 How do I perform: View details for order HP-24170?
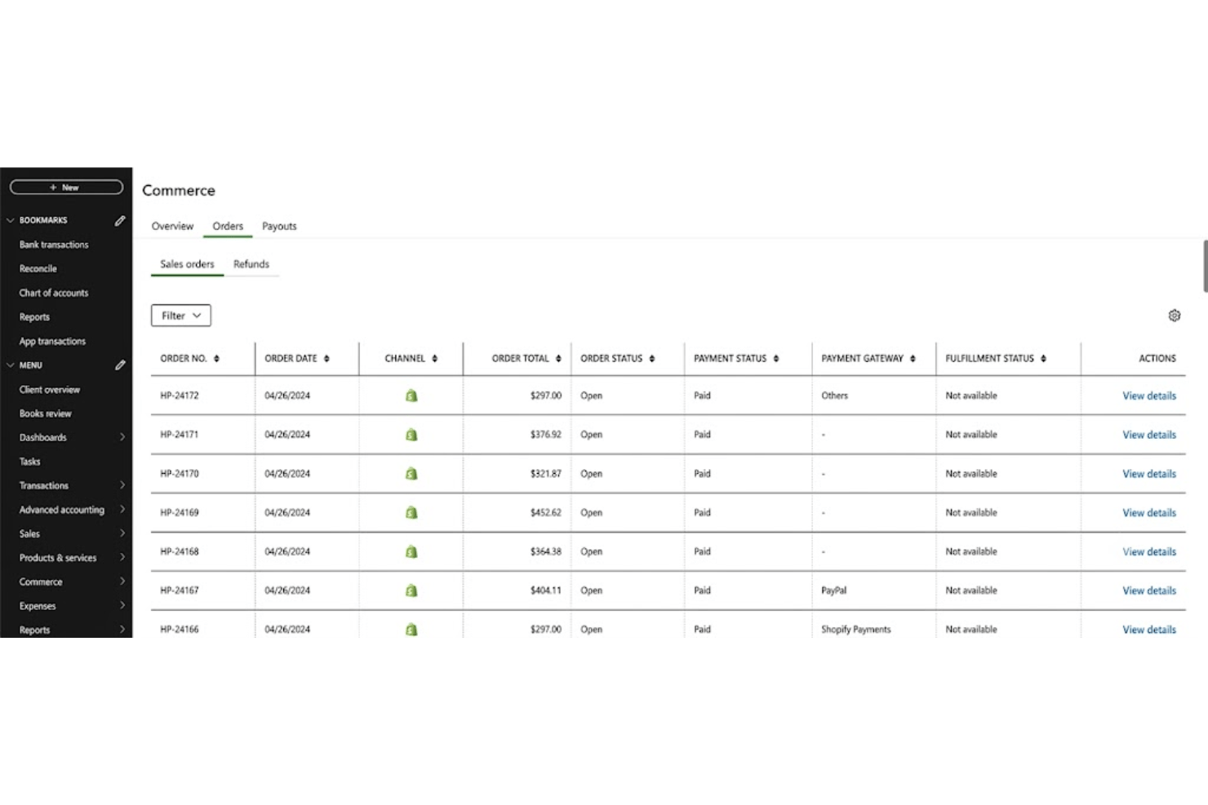coord(1149,474)
